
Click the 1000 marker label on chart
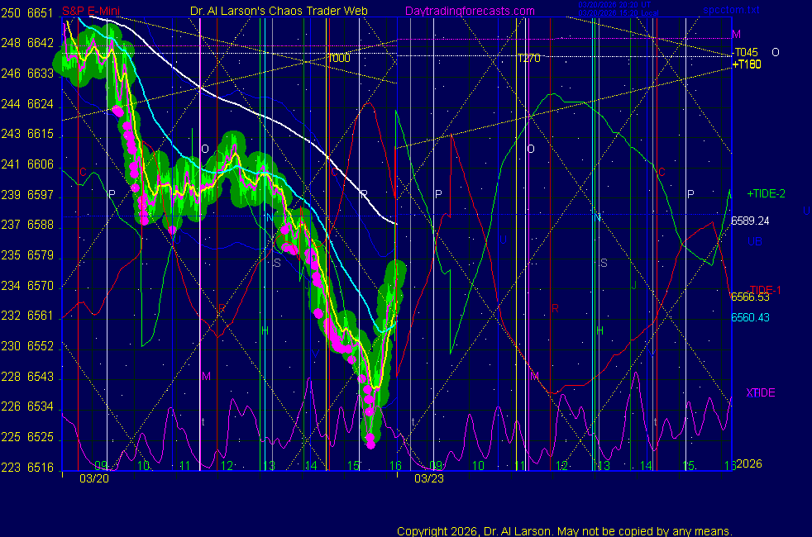pos(339,59)
